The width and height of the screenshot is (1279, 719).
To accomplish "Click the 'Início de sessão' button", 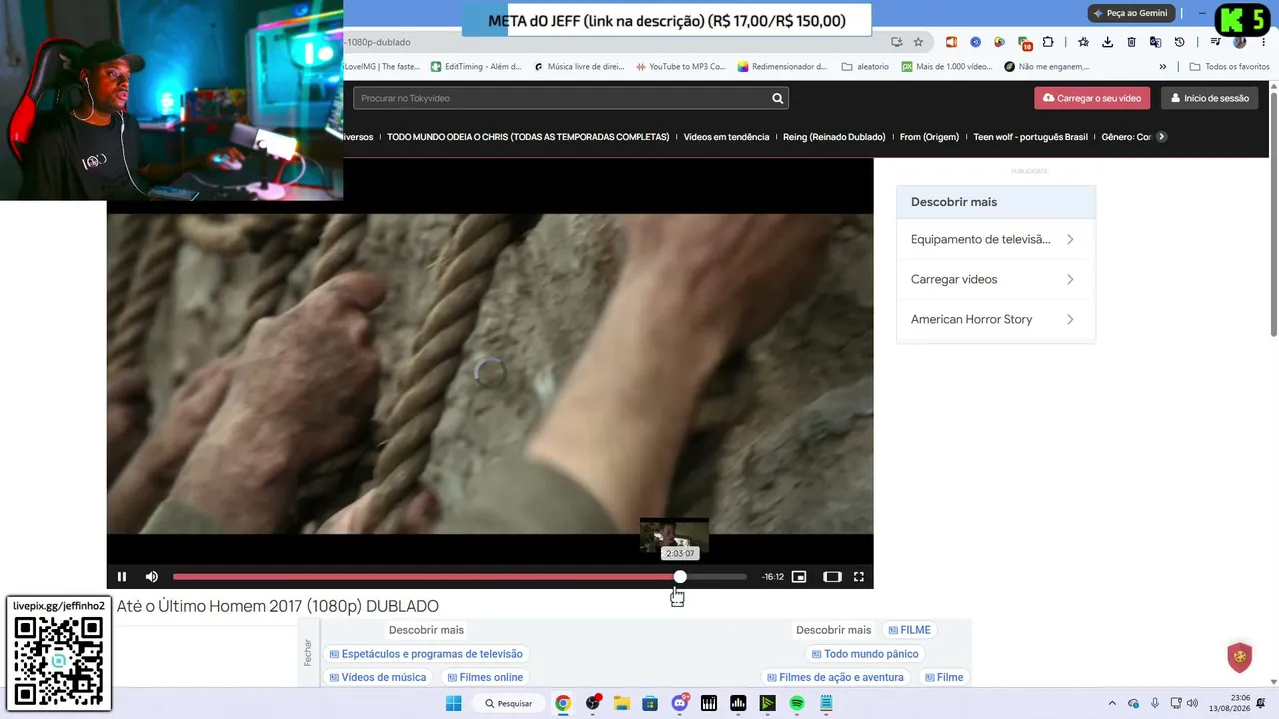I will [x=1209, y=98].
